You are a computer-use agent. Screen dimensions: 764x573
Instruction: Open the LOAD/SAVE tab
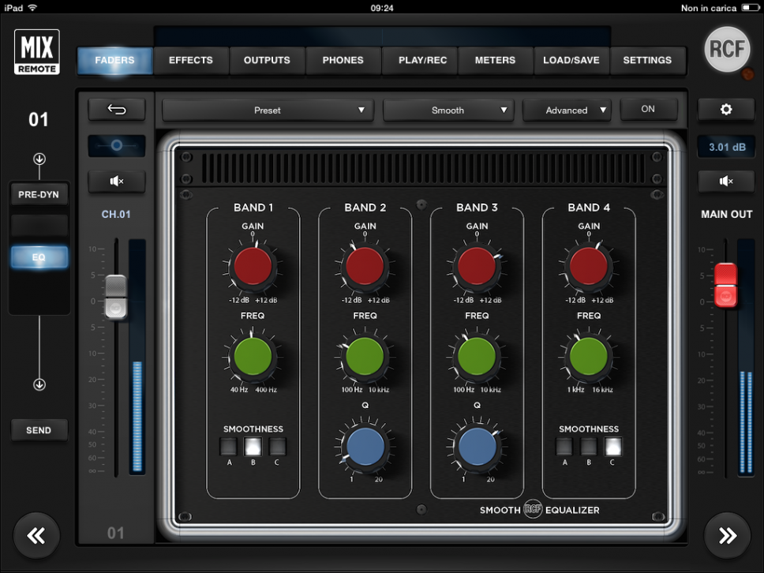[571, 60]
